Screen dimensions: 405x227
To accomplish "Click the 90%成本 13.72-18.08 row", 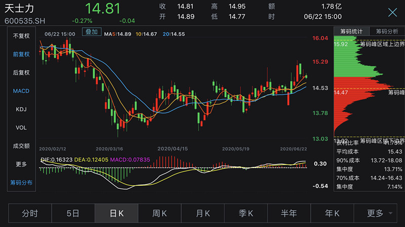I will coord(369,160).
